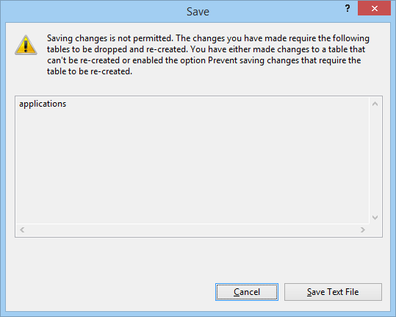Cancel the save operation
The width and height of the screenshot is (396, 317).
[x=247, y=292]
